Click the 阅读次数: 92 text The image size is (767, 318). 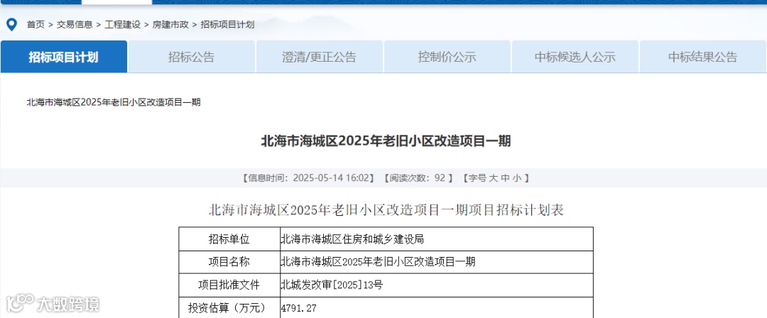coord(418,178)
